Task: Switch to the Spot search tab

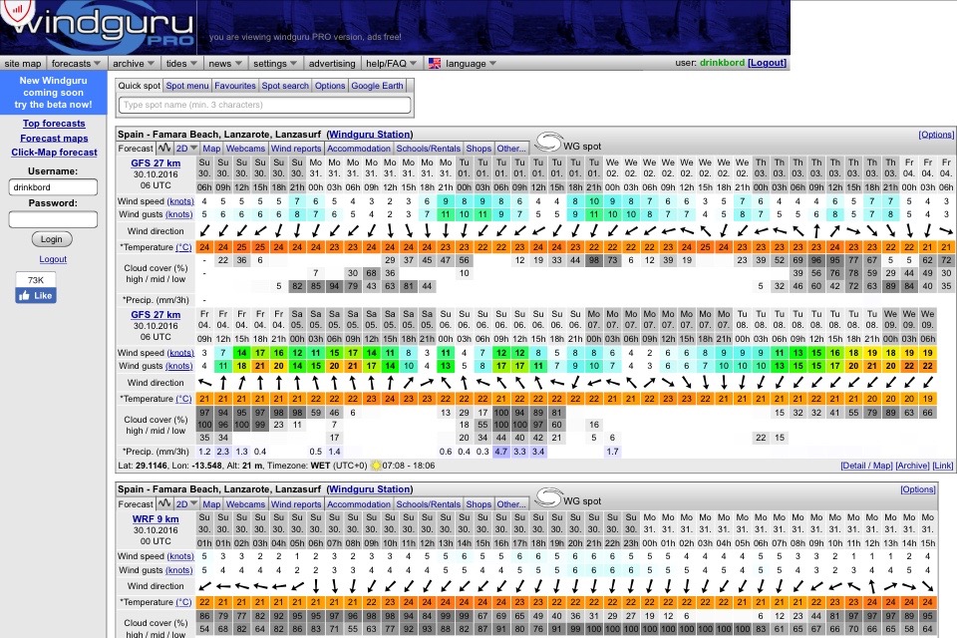Action: click(285, 86)
